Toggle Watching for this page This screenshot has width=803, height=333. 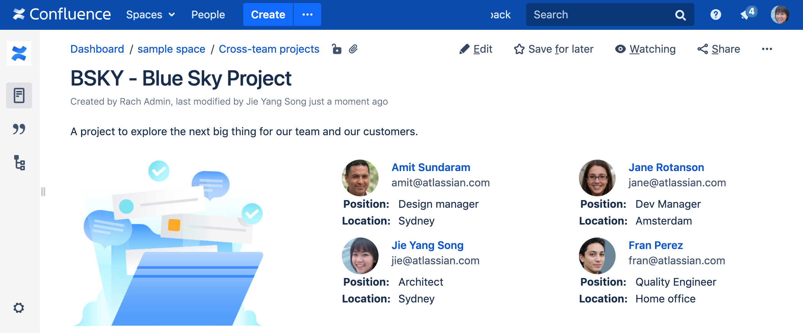click(645, 49)
